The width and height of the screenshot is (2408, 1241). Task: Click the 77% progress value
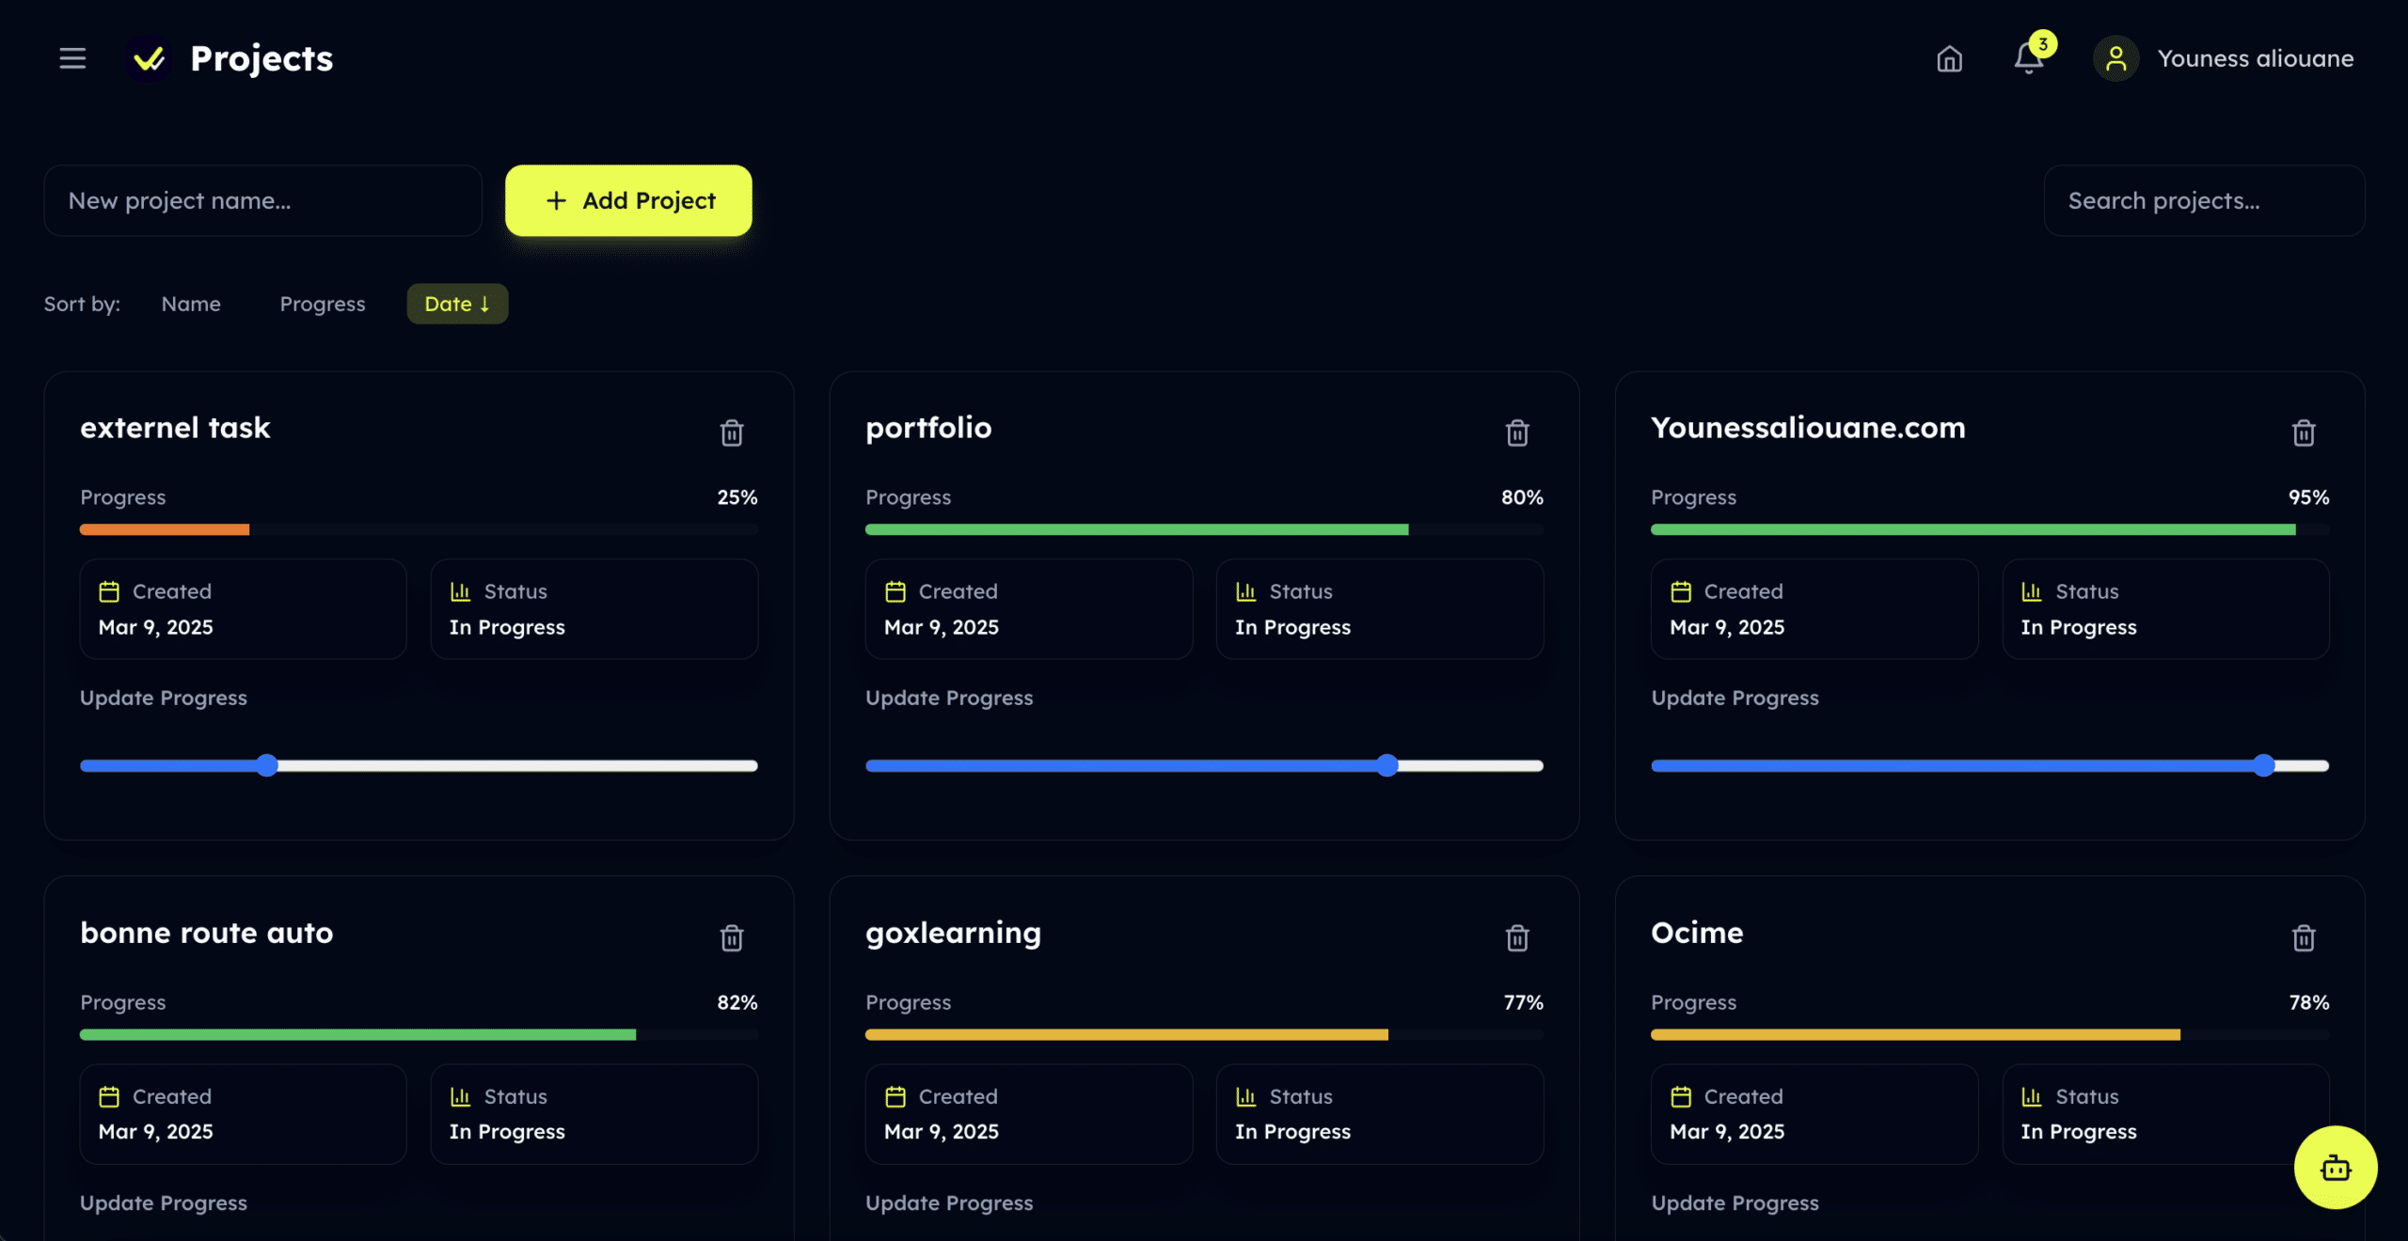coord(1523,1002)
